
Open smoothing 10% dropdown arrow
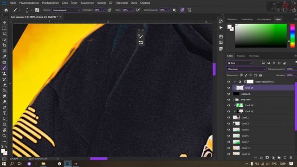pyautogui.click(x=168, y=10)
